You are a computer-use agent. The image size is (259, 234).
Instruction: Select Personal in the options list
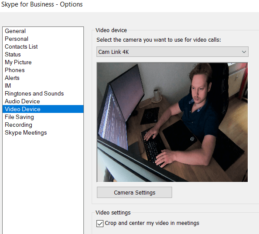[17, 39]
